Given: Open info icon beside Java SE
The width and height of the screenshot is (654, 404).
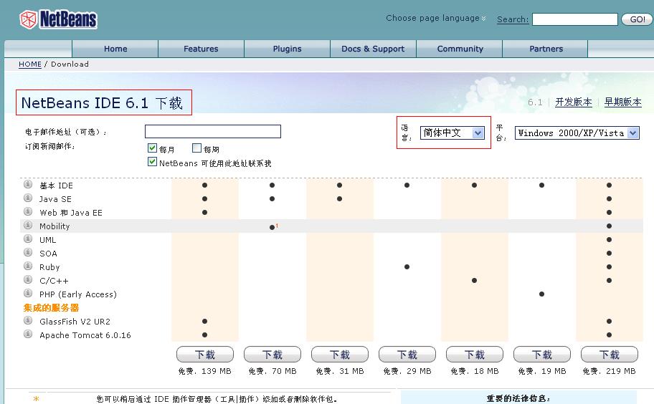Looking at the screenshot, I should (28, 198).
